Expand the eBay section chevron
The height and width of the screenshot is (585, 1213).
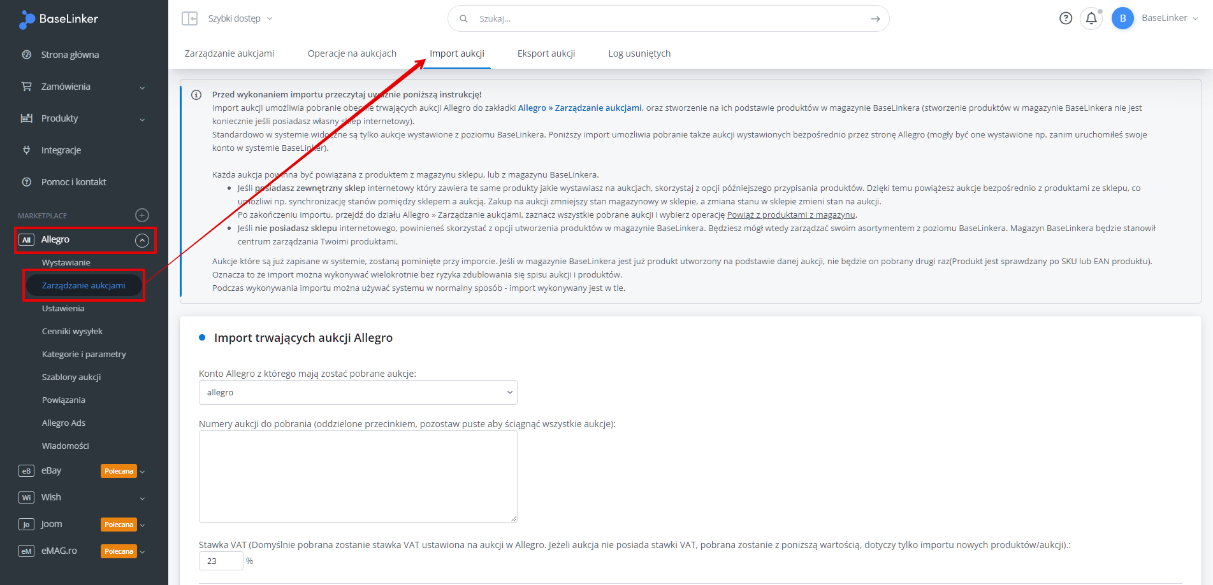[142, 472]
